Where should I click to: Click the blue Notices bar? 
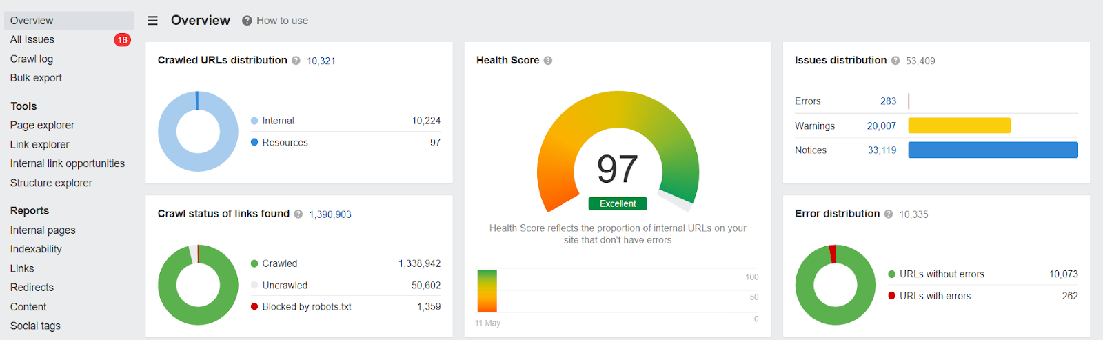pos(993,150)
